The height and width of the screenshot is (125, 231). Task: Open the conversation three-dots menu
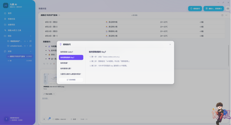coord(226,15)
